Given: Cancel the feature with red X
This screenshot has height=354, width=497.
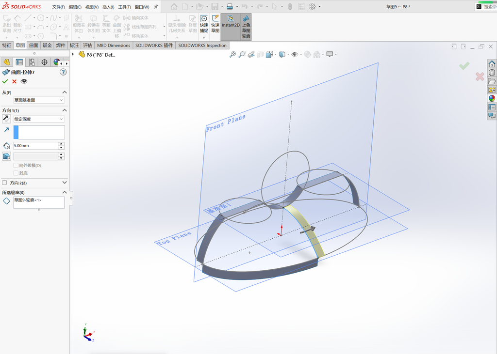Looking at the screenshot, I should point(14,81).
